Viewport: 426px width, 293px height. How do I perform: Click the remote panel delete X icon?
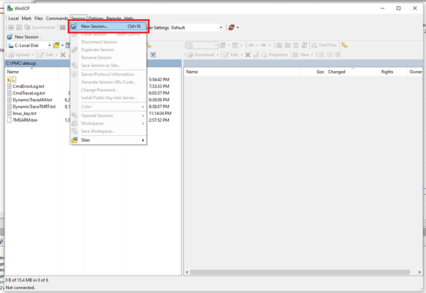pyautogui.click(x=248, y=54)
